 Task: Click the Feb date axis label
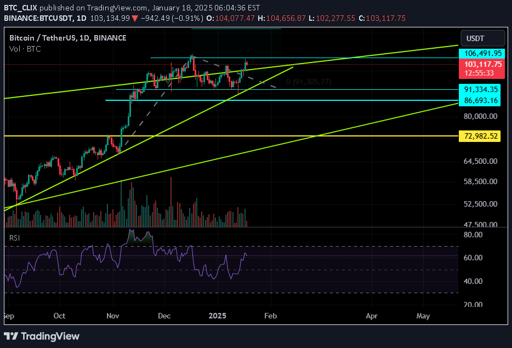[x=270, y=316]
